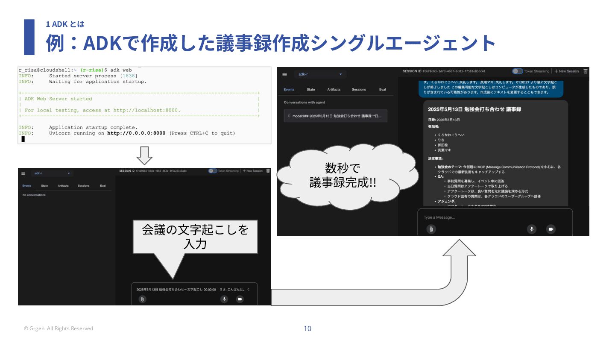Open hamburger menu in right ADK window
This screenshot has height=346, width=615.
[285, 74]
